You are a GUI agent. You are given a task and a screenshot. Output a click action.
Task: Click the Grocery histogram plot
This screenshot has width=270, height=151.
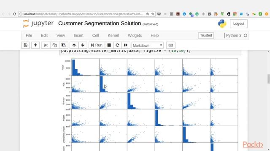[x=141, y=101]
